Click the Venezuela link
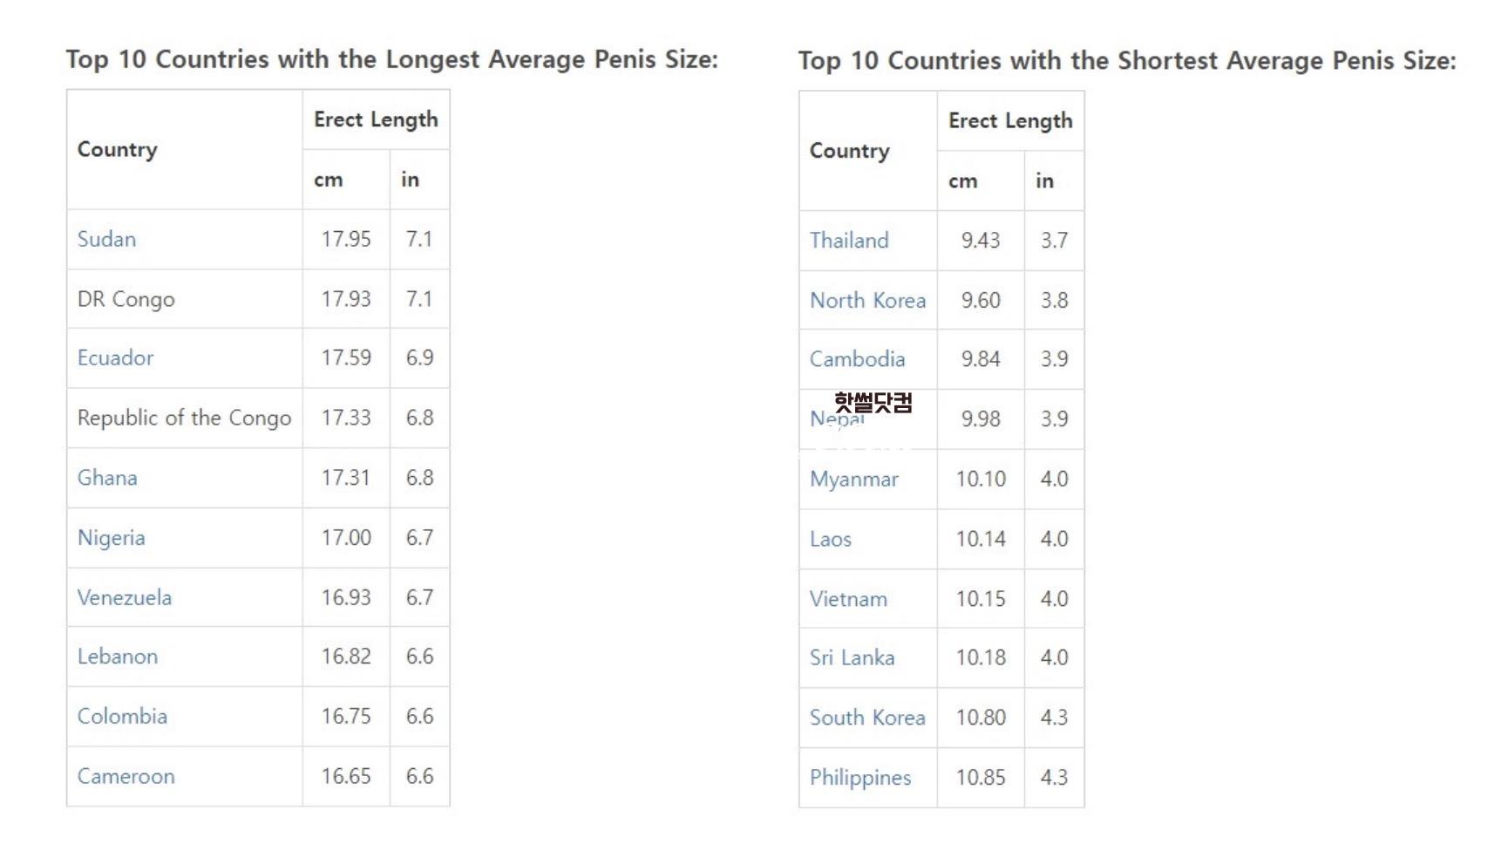 (125, 597)
